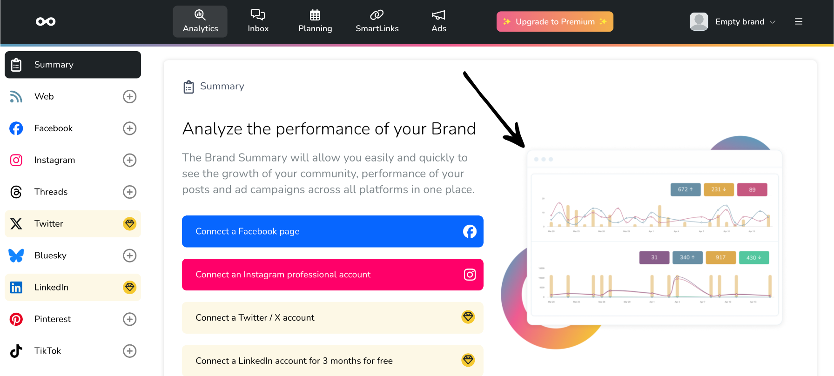This screenshot has height=376, width=834.
Task: Click the plus icon next to TikTok
Action: click(x=129, y=351)
